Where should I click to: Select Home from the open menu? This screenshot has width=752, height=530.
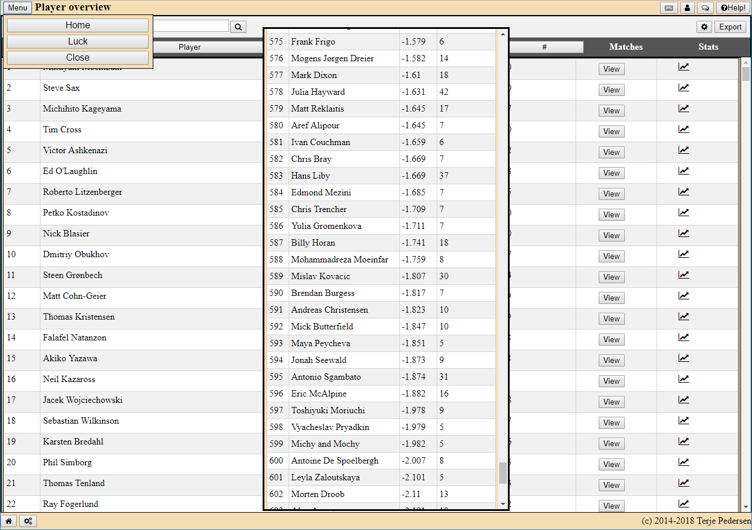tap(78, 25)
